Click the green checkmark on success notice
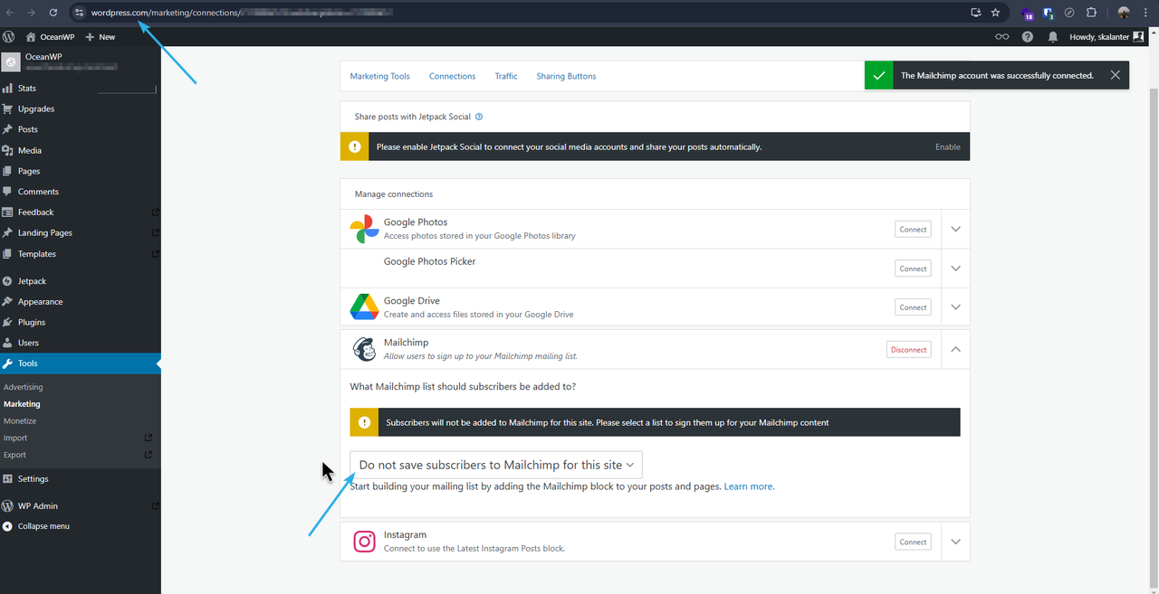Screen dimensions: 1159x594 878,76
